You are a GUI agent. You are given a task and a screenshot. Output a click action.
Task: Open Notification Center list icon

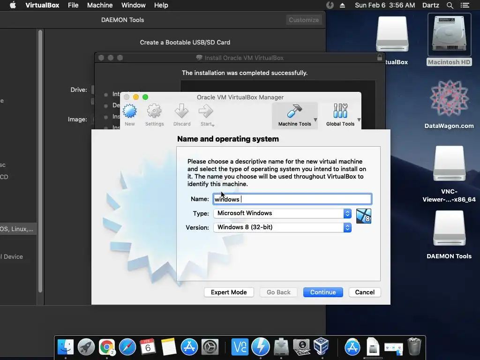465,5
